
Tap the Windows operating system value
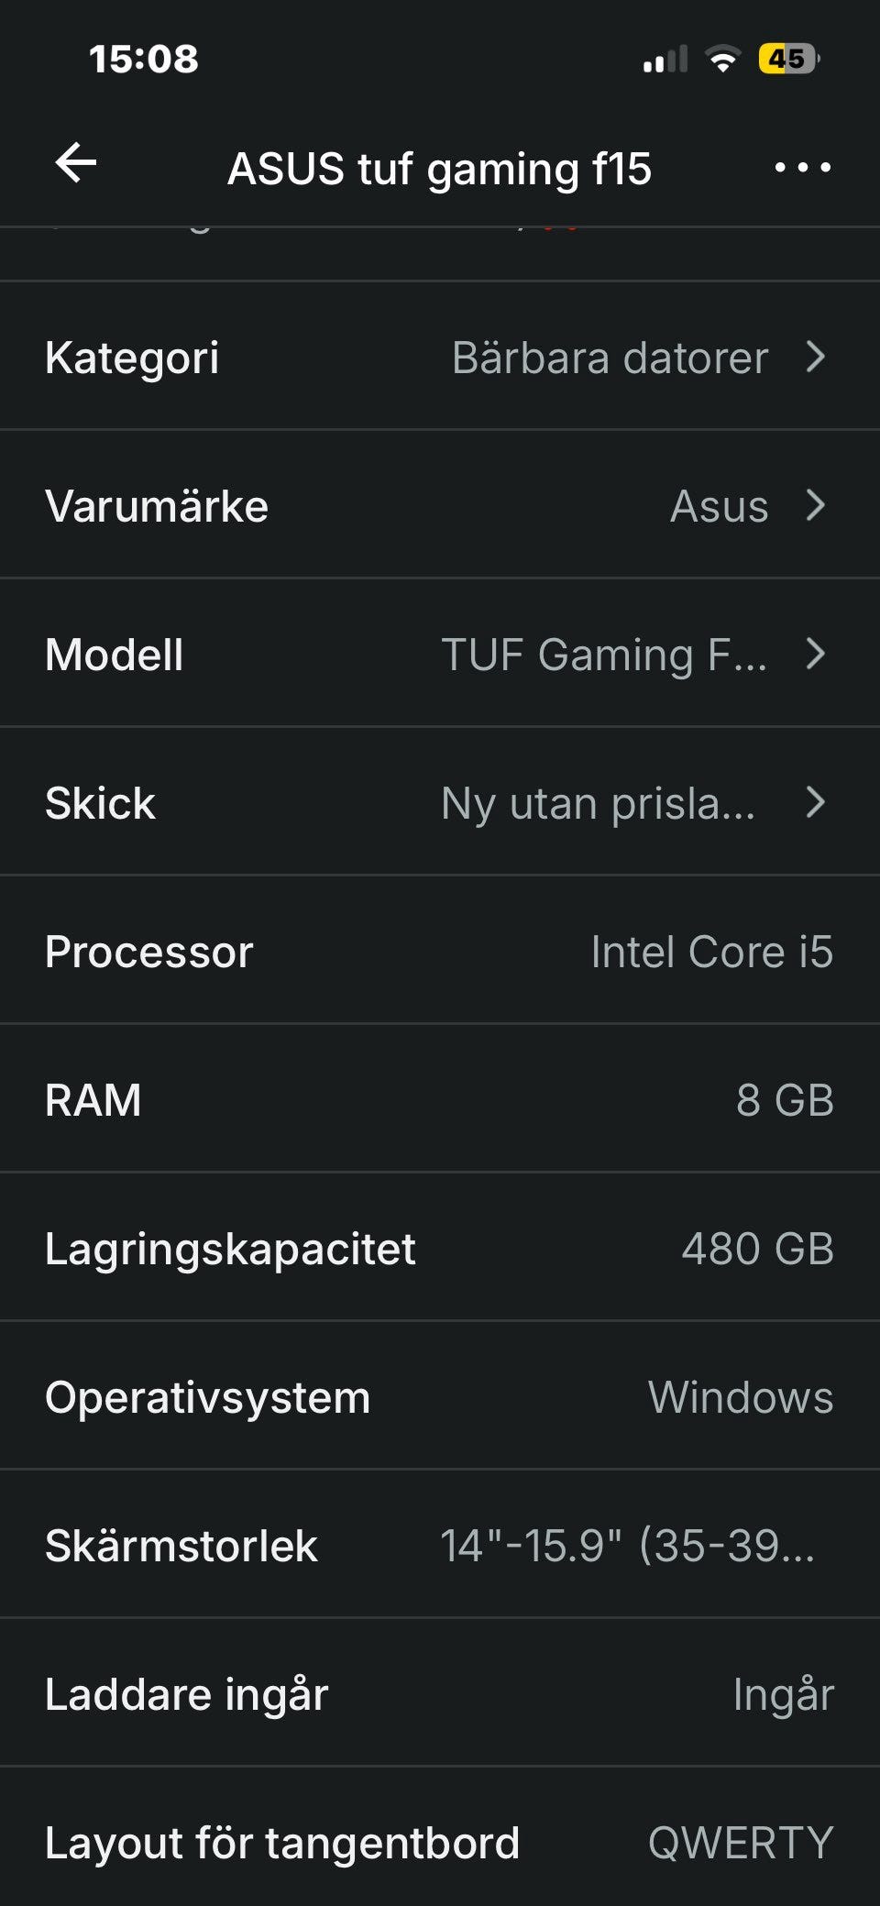[x=741, y=1397]
